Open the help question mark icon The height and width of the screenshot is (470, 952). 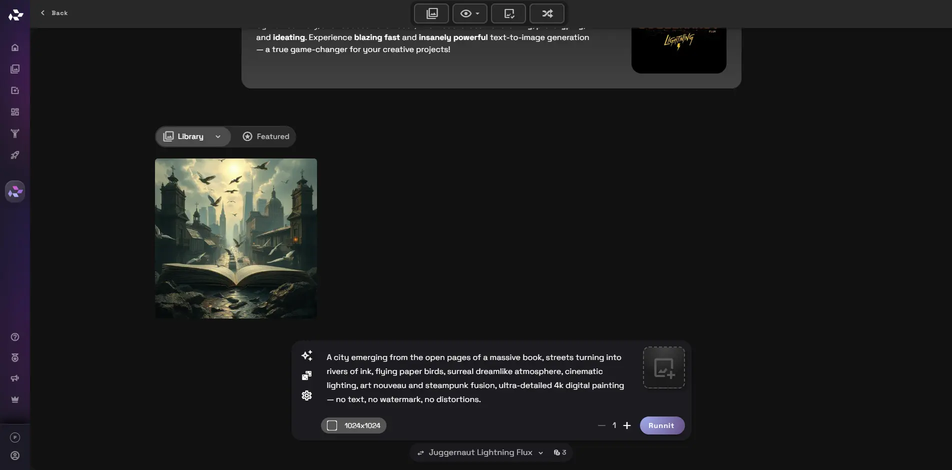tap(15, 337)
